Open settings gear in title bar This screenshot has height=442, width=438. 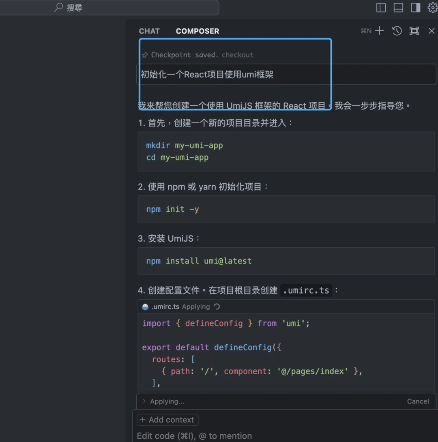click(432, 8)
